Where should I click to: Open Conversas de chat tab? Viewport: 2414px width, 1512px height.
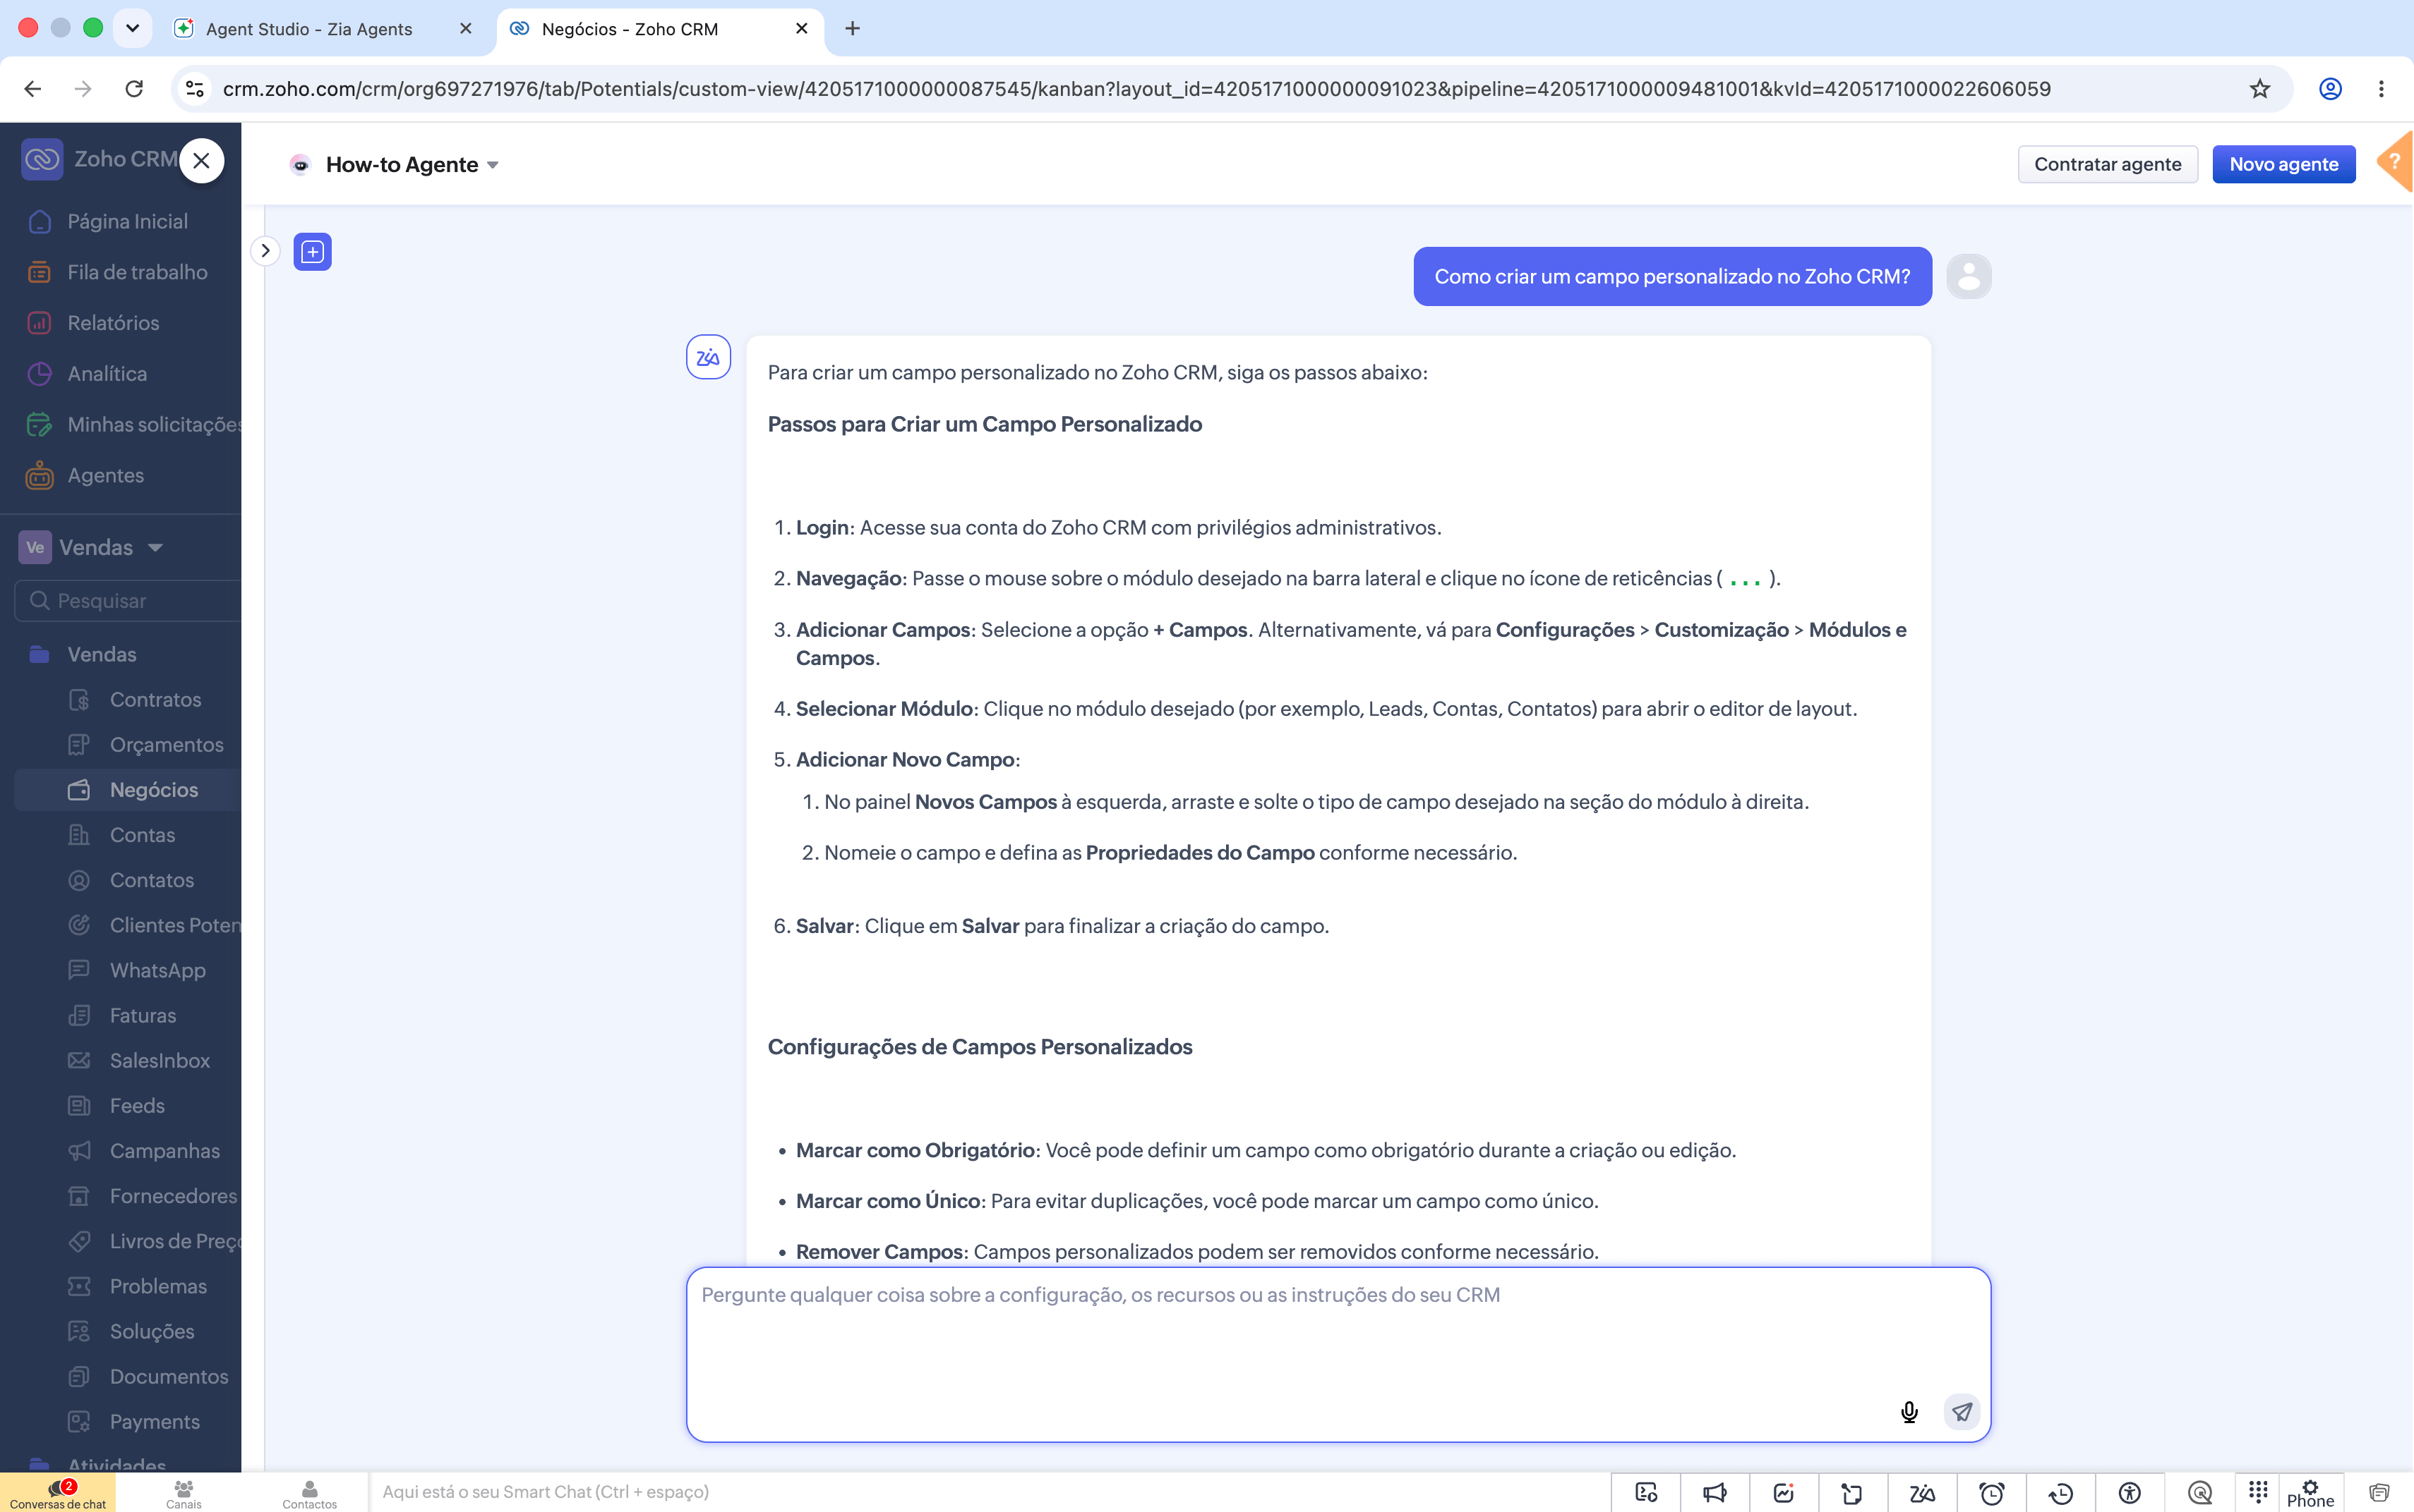tap(58, 1493)
